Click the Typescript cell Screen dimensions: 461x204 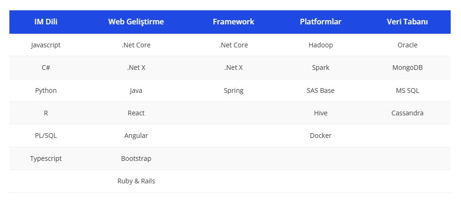click(46, 159)
